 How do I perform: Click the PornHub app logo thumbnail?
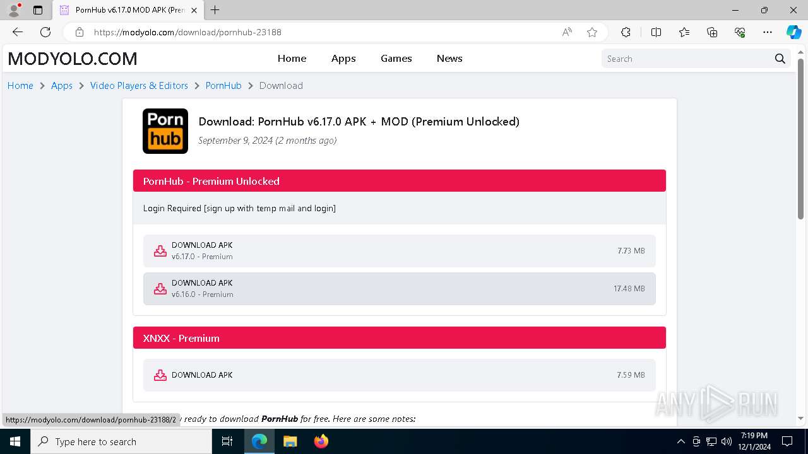click(x=165, y=131)
